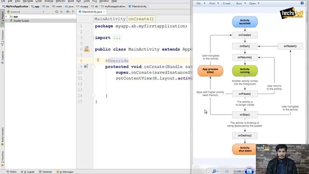
Task: Click the class gutter icon on line 6
Action: (86, 49)
